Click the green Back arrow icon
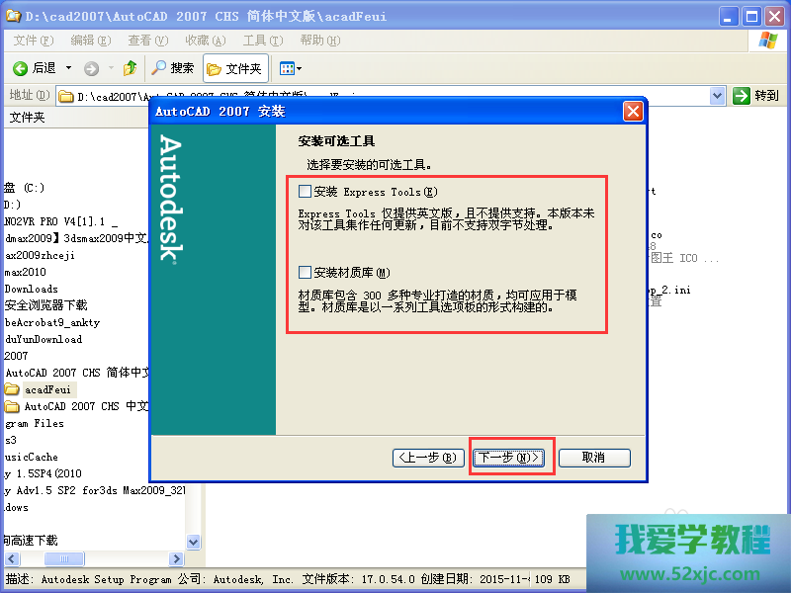 click(20, 68)
